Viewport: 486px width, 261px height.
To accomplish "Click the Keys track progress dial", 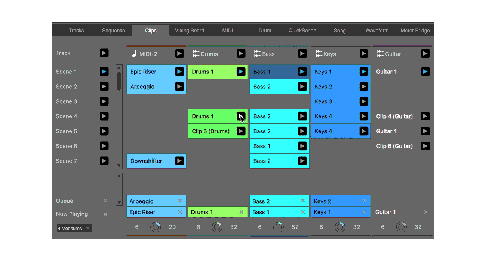I will 340,227.
